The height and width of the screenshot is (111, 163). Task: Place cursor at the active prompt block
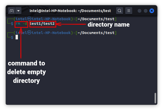tap(17, 37)
